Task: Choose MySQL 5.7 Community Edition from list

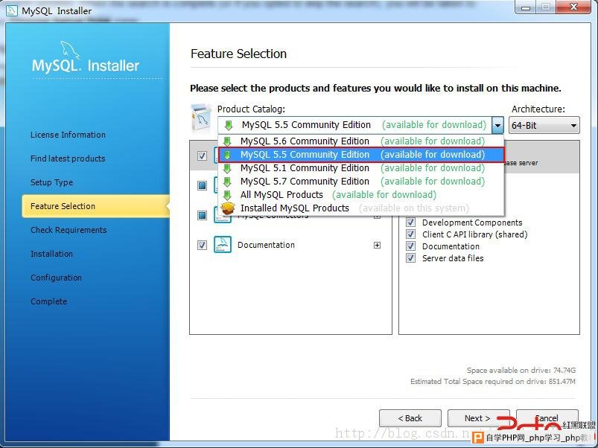Action: [x=361, y=182]
